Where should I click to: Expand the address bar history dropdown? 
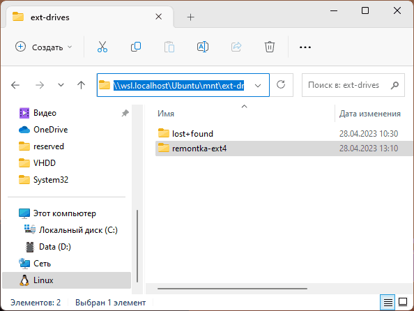pos(258,85)
